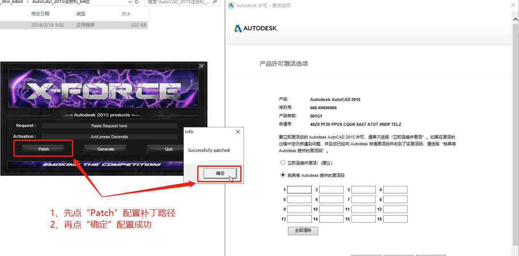Click activation code box 1
Image resolution: width=519 pixels, height=256 pixels.
click(300, 190)
